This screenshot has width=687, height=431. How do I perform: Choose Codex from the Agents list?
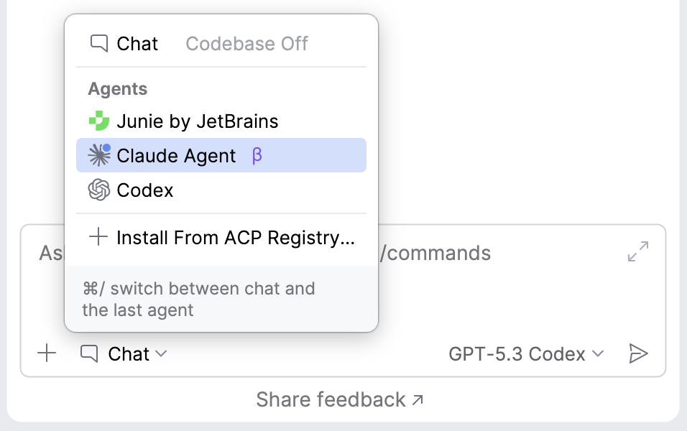(145, 190)
